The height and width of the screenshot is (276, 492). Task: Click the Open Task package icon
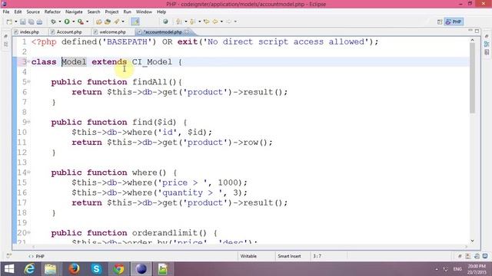point(108,21)
